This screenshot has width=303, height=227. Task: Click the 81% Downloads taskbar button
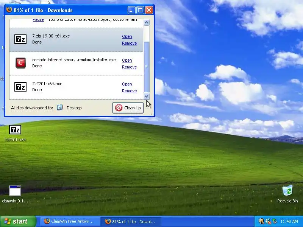[x=131, y=221]
